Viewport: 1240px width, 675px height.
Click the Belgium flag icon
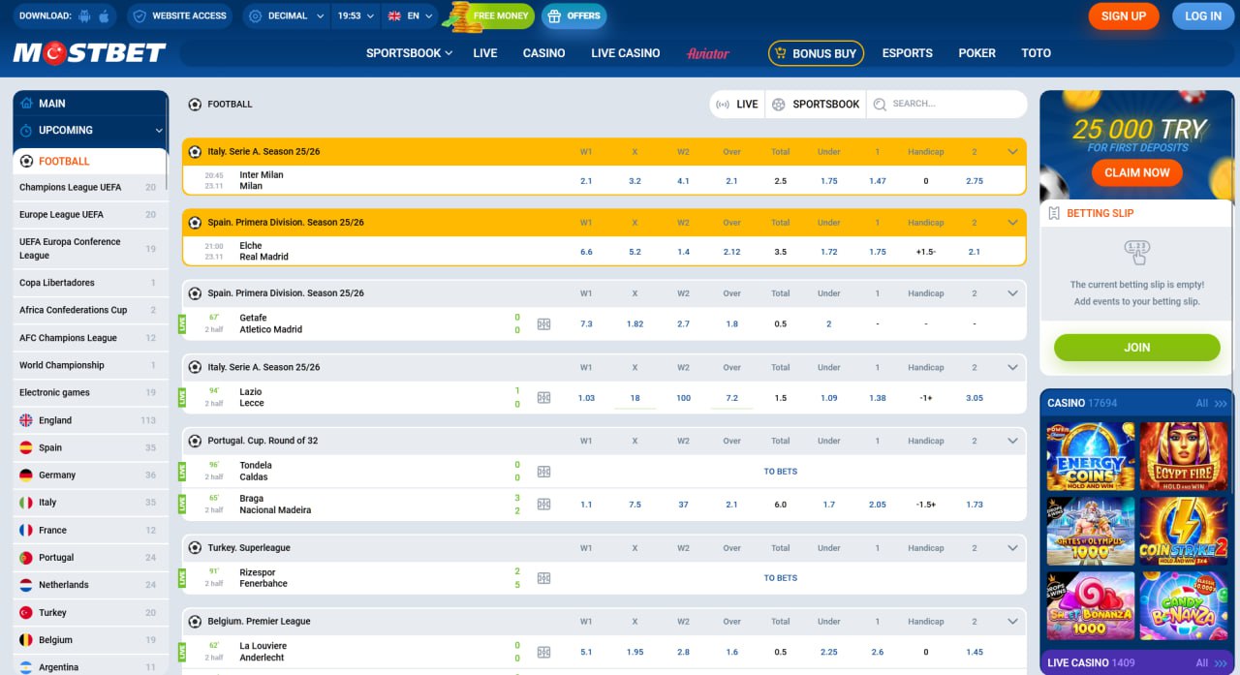click(x=26, y=640)
